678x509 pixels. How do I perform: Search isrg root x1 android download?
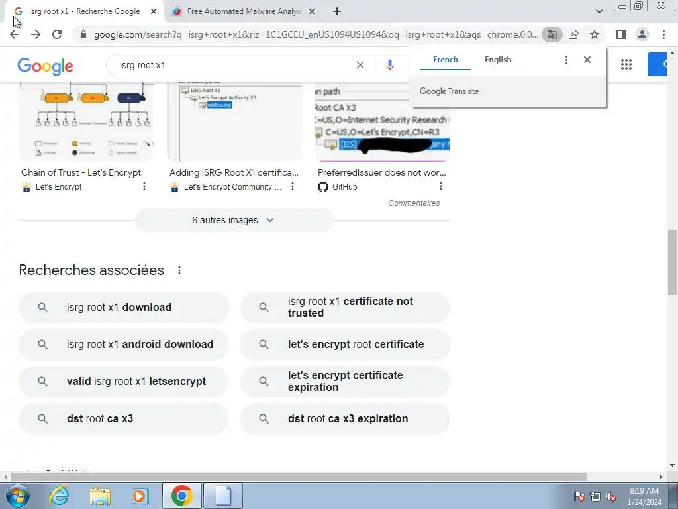pyautogui.click(x=124, y=345)
